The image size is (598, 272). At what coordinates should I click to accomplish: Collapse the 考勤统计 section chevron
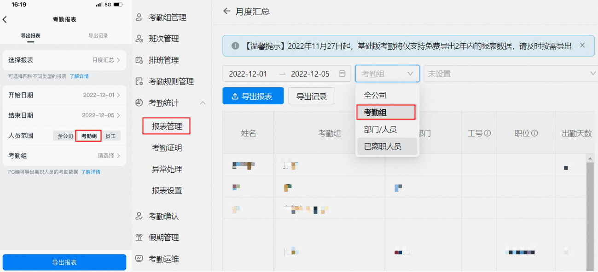pyautogui.click(x=203, y=103)
